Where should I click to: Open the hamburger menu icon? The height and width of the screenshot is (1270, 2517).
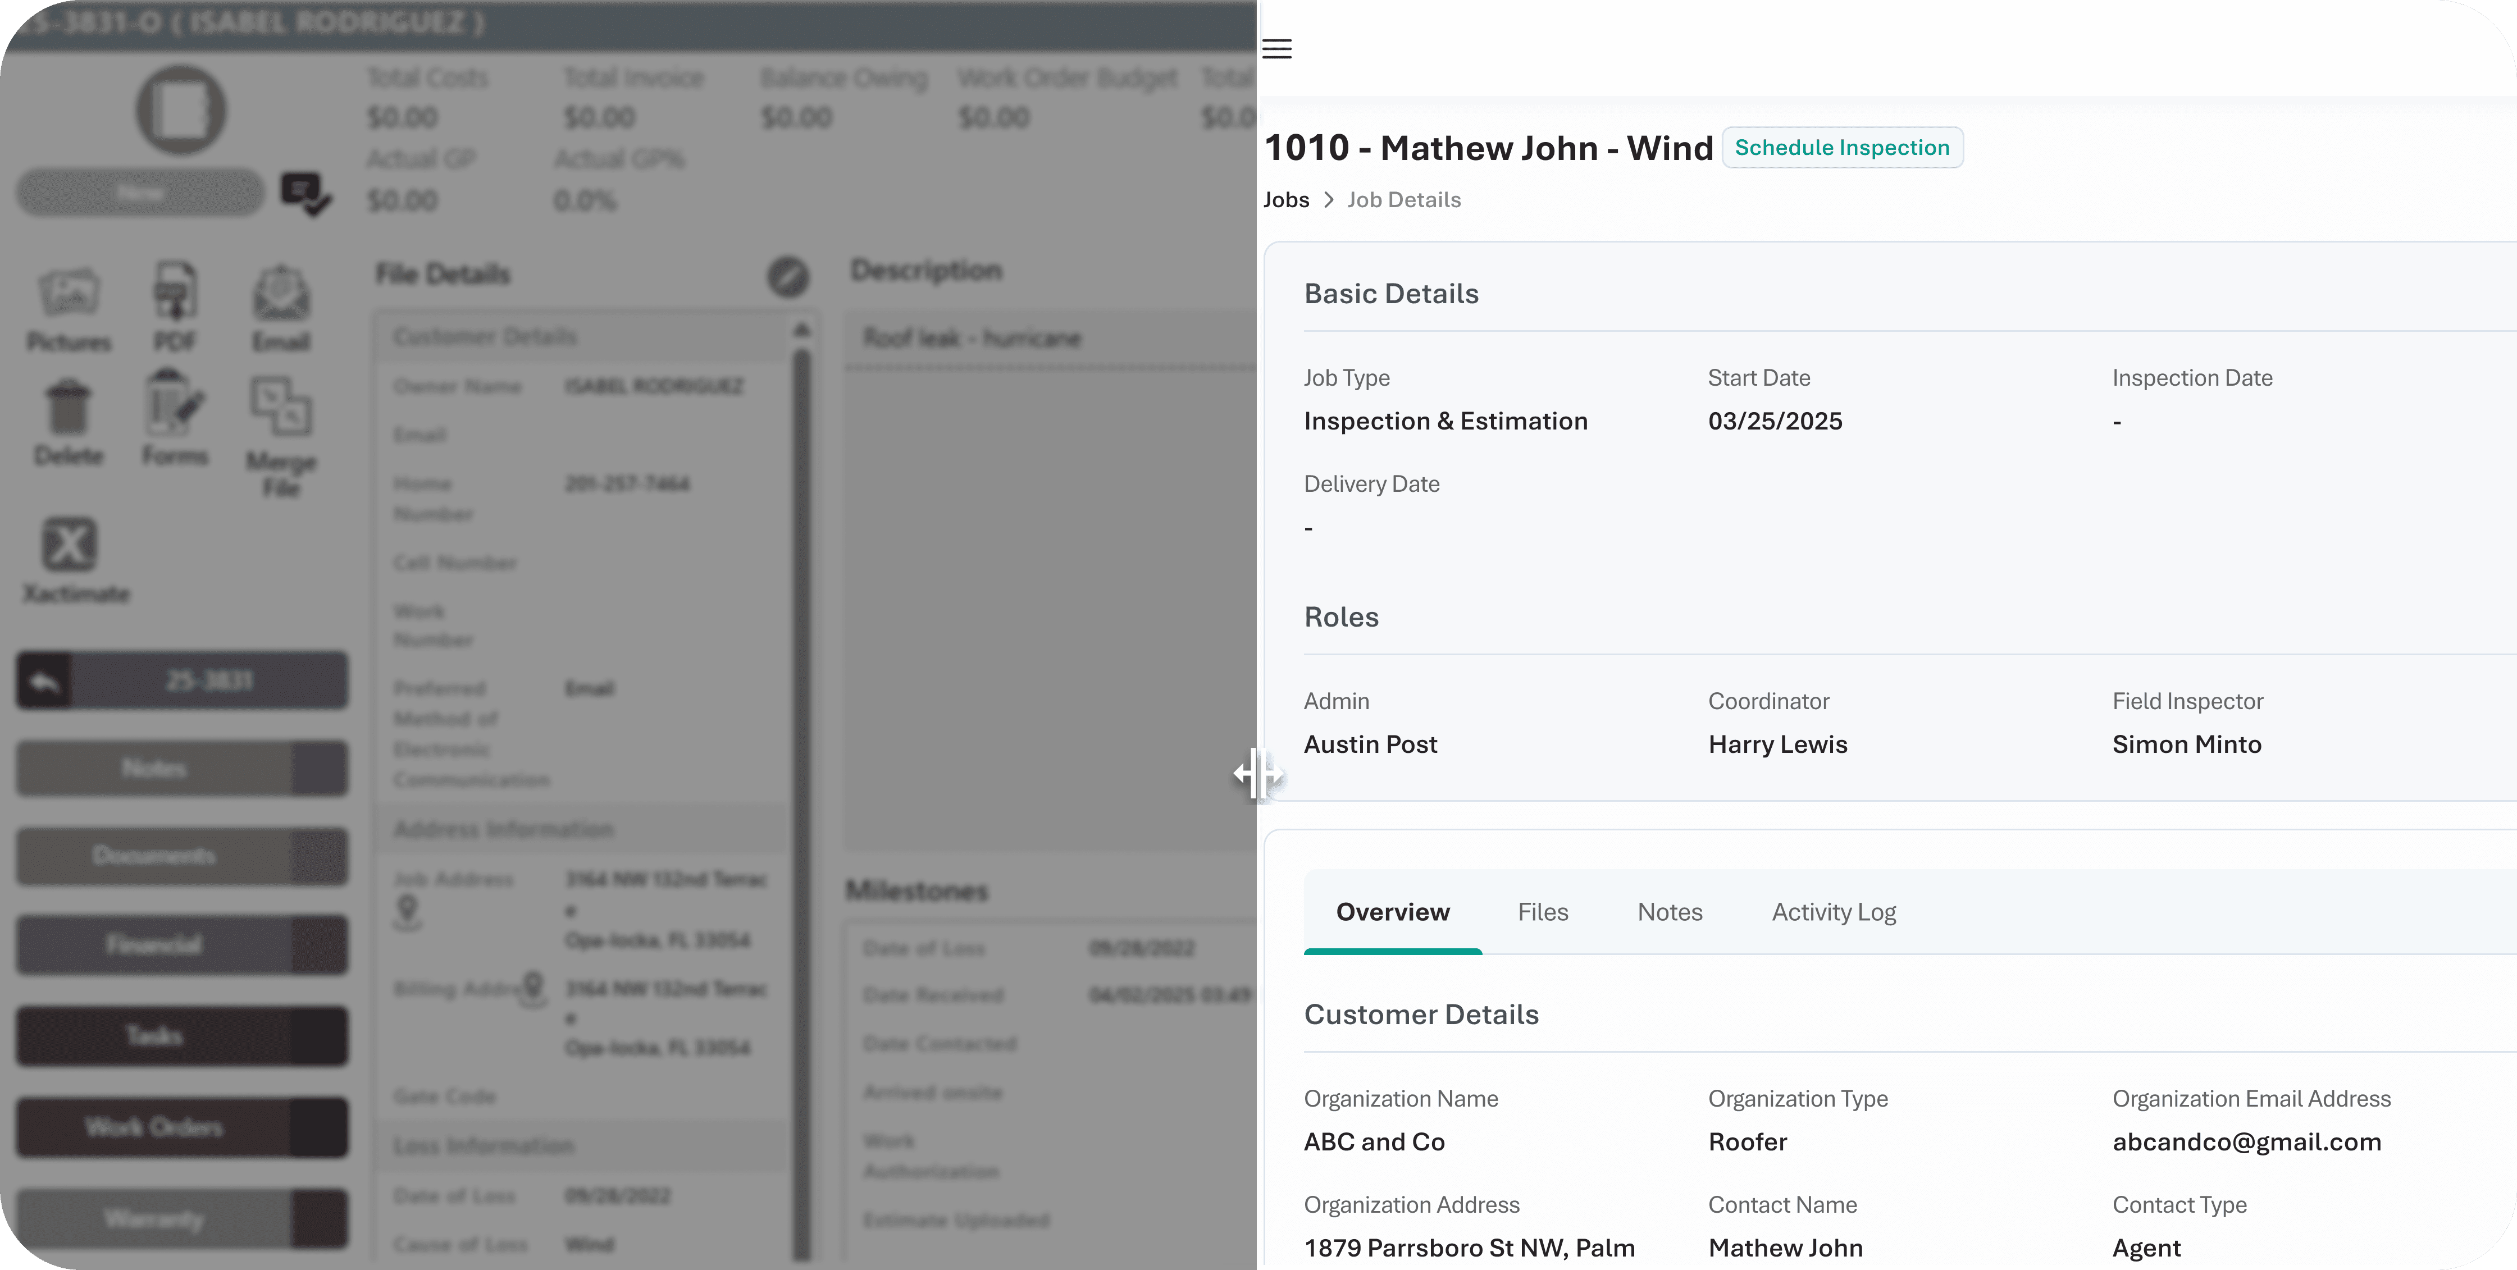(1277, 49)
